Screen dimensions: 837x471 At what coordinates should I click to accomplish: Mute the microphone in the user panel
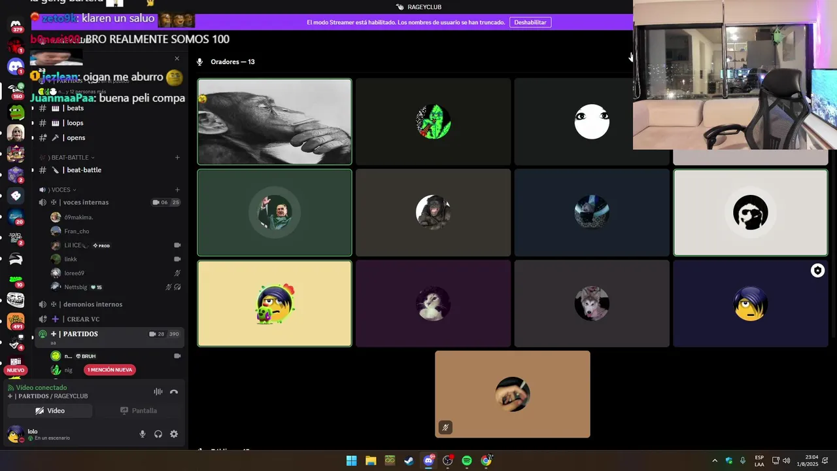click(x=143, y=434)
